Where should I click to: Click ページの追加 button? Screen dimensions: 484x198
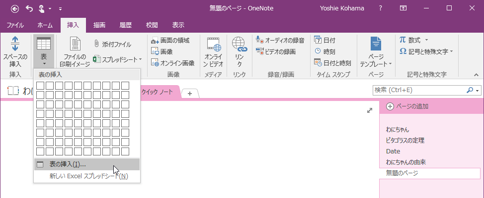[x=408, y=106]
